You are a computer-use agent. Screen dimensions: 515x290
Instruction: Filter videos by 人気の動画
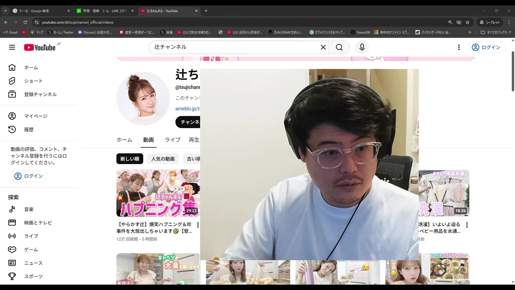tap(163, 159)
